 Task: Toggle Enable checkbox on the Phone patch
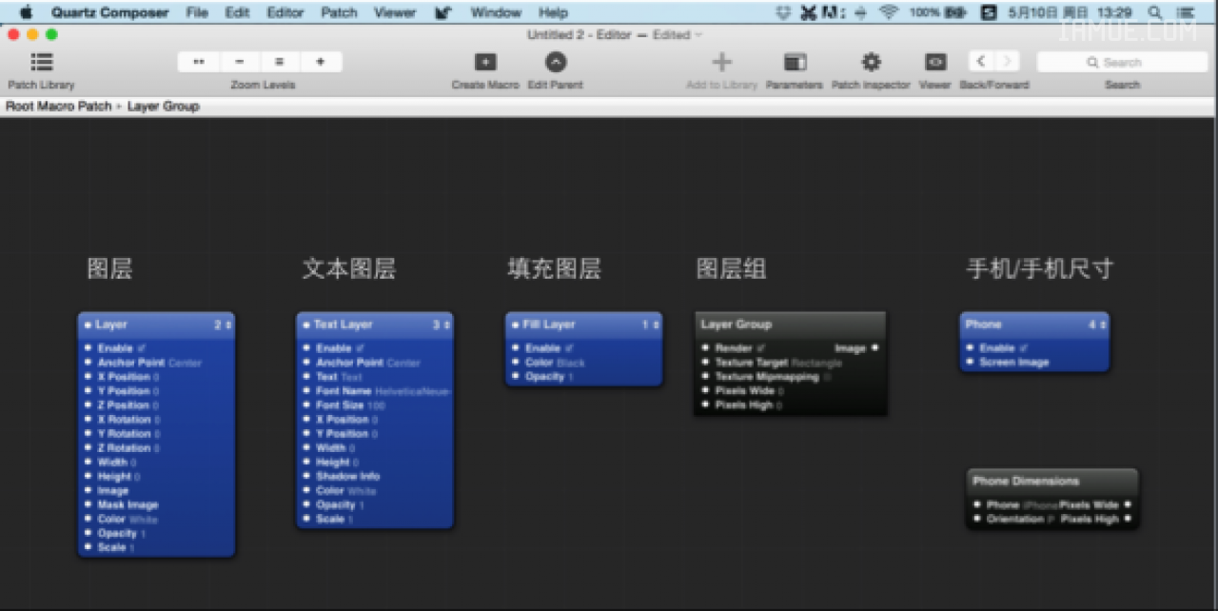[x=1024, y=348]
